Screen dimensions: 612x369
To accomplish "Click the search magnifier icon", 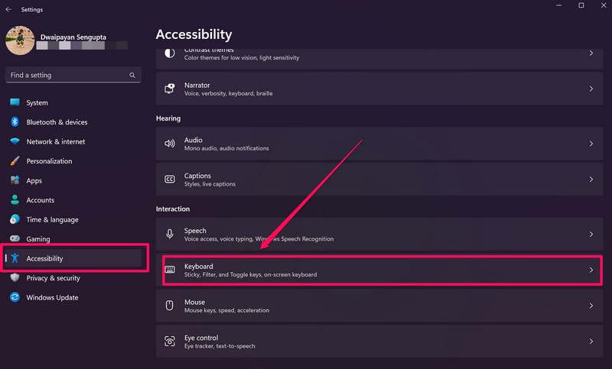I will [x=132, y=76].
